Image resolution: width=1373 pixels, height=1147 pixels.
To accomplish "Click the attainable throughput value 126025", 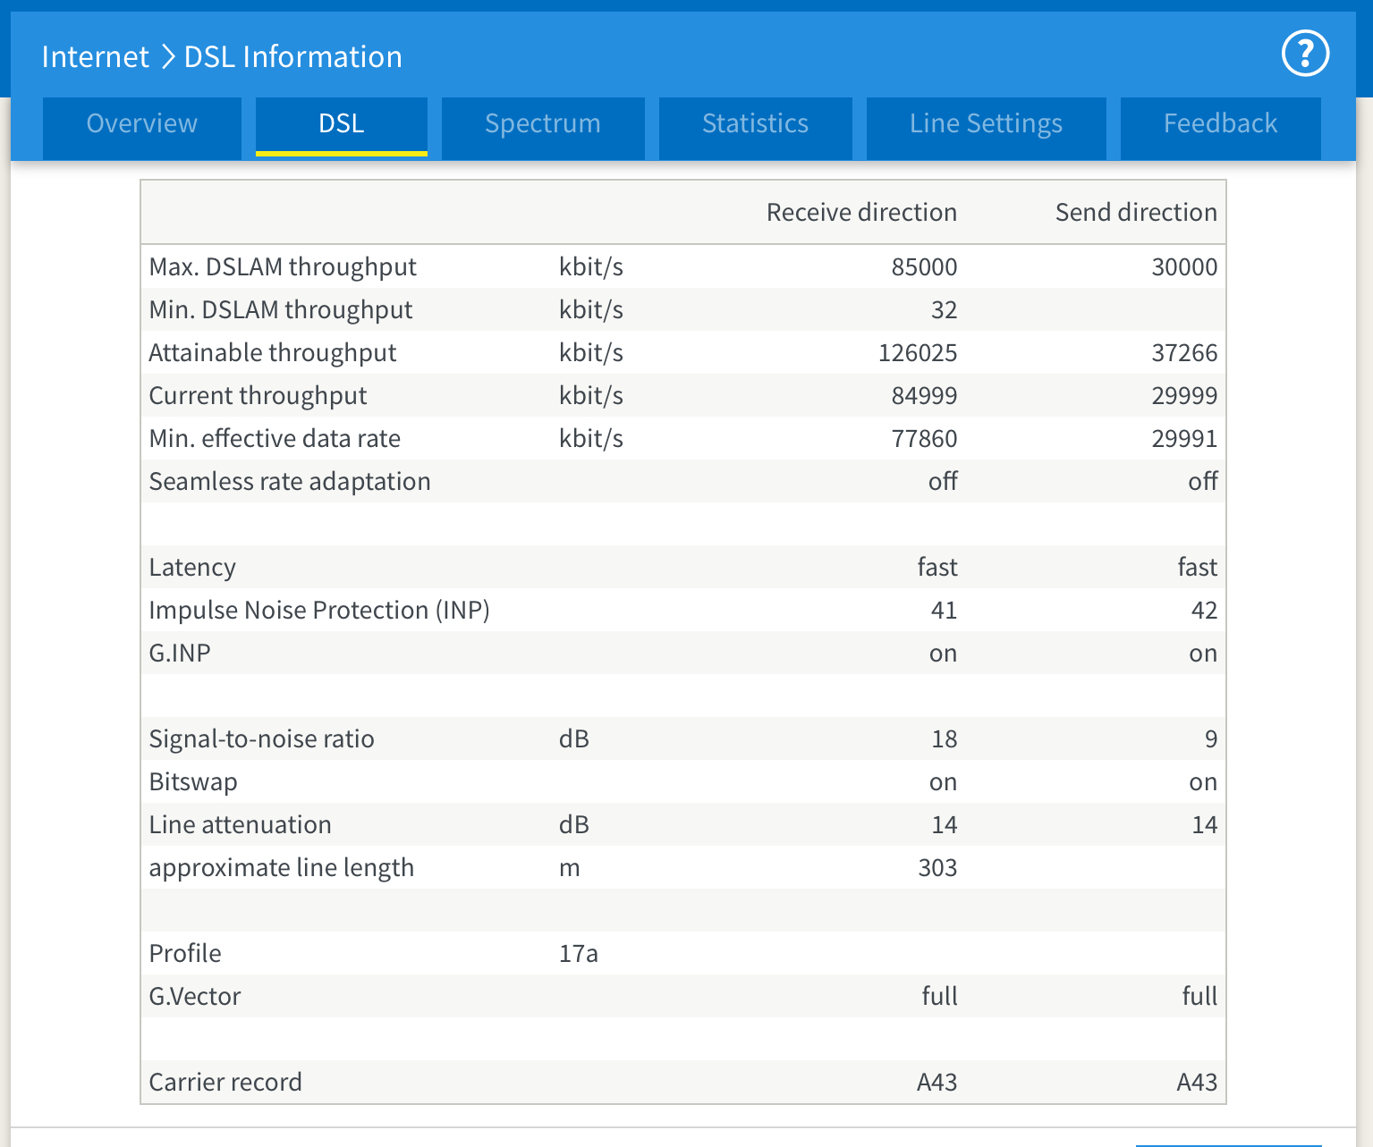I will [x=917, y=352].
